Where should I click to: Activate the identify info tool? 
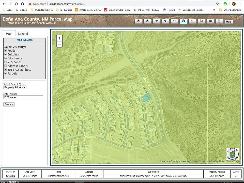pyautogui.click(x=183, y=21)
